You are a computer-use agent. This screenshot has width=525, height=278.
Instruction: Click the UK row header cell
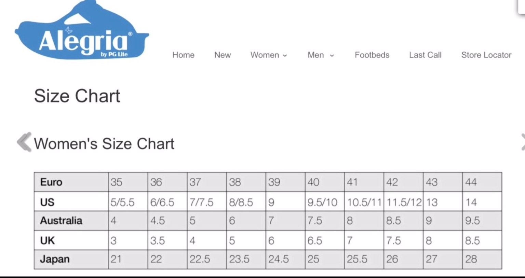click(x=71, y=240)
